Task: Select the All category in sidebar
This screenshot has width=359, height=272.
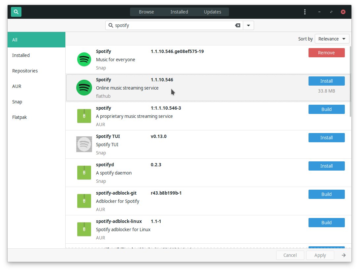Action: click(36, 40)
